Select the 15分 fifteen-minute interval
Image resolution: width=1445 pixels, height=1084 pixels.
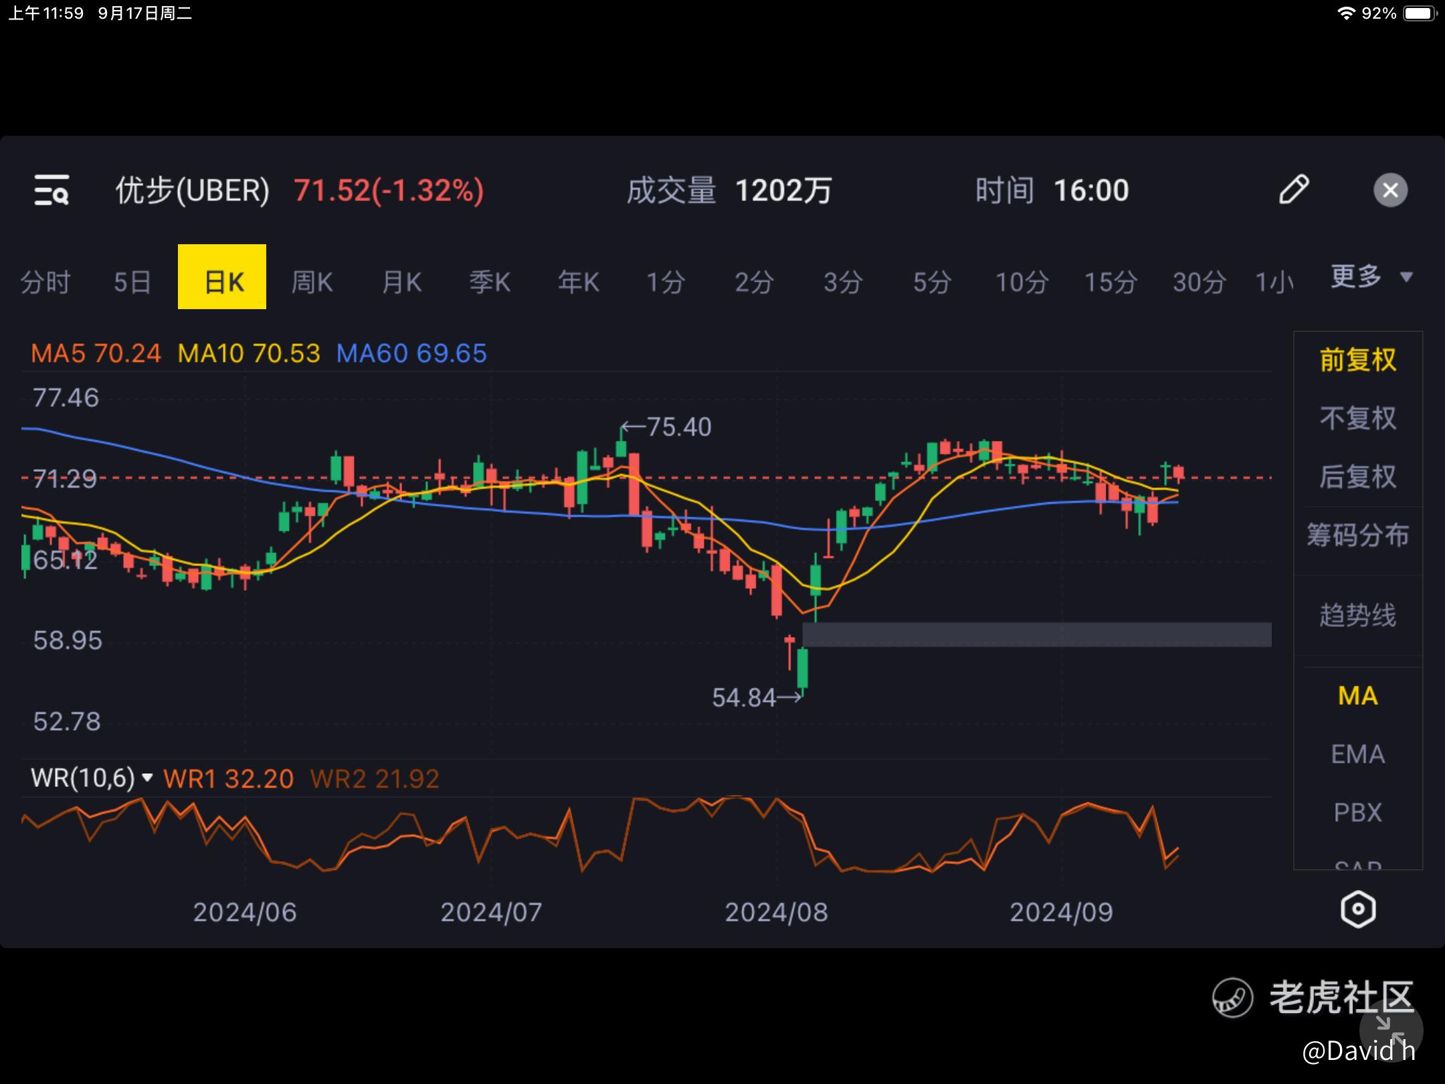point(1111,282)
